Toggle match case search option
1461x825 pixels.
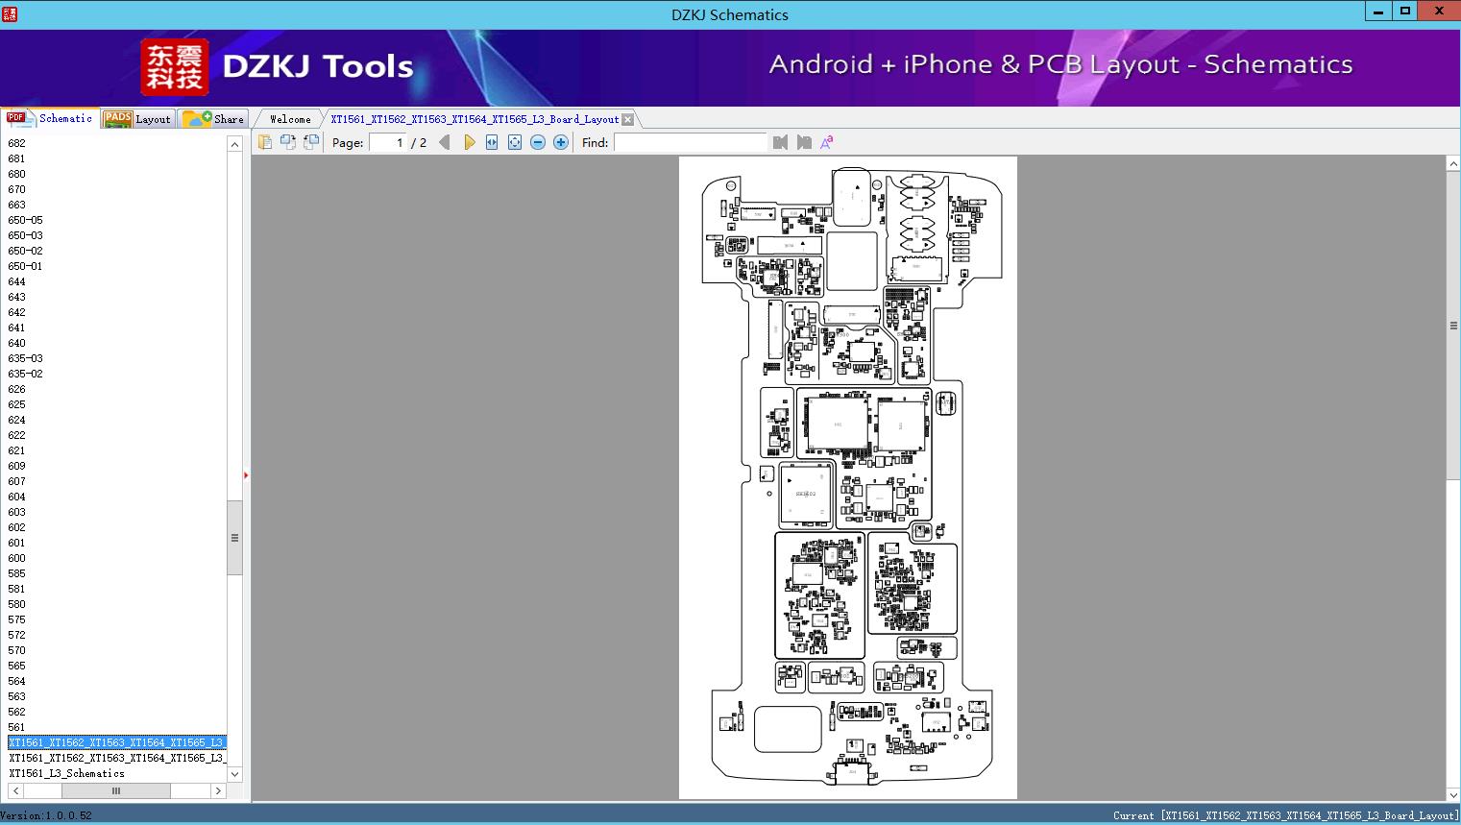click(x=826, y=142)
